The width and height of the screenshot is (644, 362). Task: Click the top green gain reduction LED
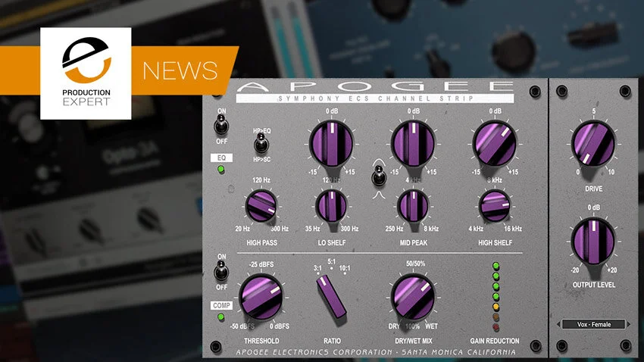pos(496,266)
